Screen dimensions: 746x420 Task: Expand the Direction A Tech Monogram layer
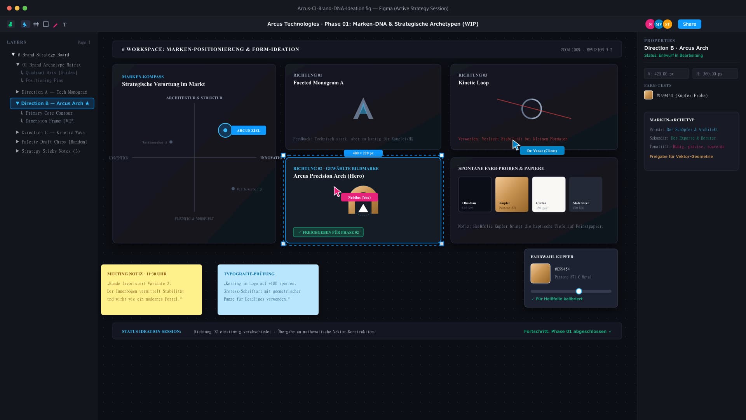[17, 92]
